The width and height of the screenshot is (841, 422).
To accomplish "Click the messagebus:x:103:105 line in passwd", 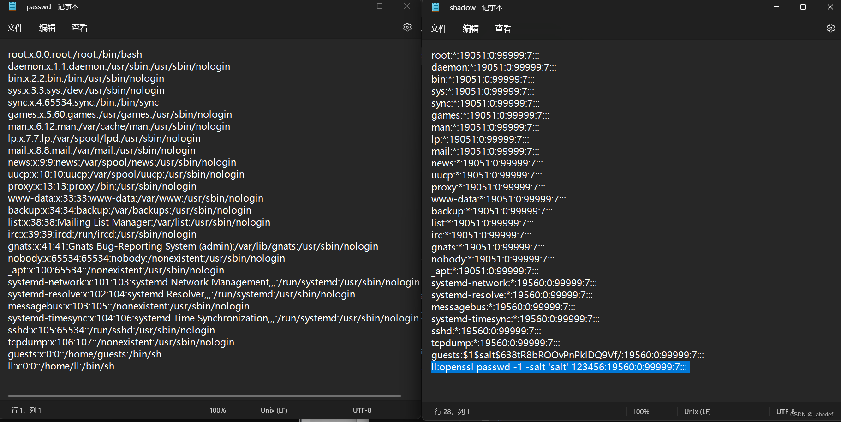I will [129, 306].
